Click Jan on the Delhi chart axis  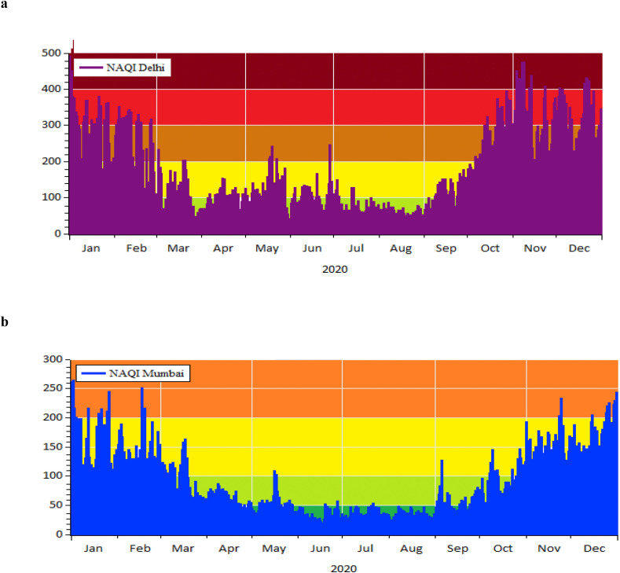[x=91, y=248]
